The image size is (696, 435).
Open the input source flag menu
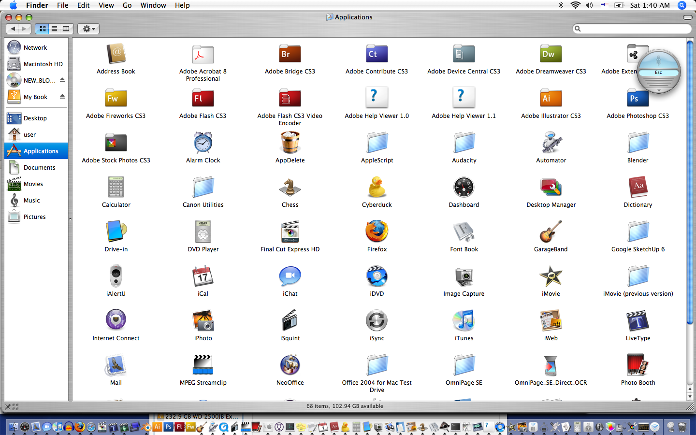[605, 5]
